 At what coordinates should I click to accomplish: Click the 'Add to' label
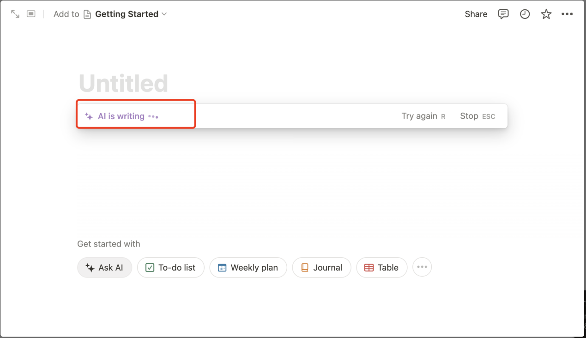click(66, 14)
